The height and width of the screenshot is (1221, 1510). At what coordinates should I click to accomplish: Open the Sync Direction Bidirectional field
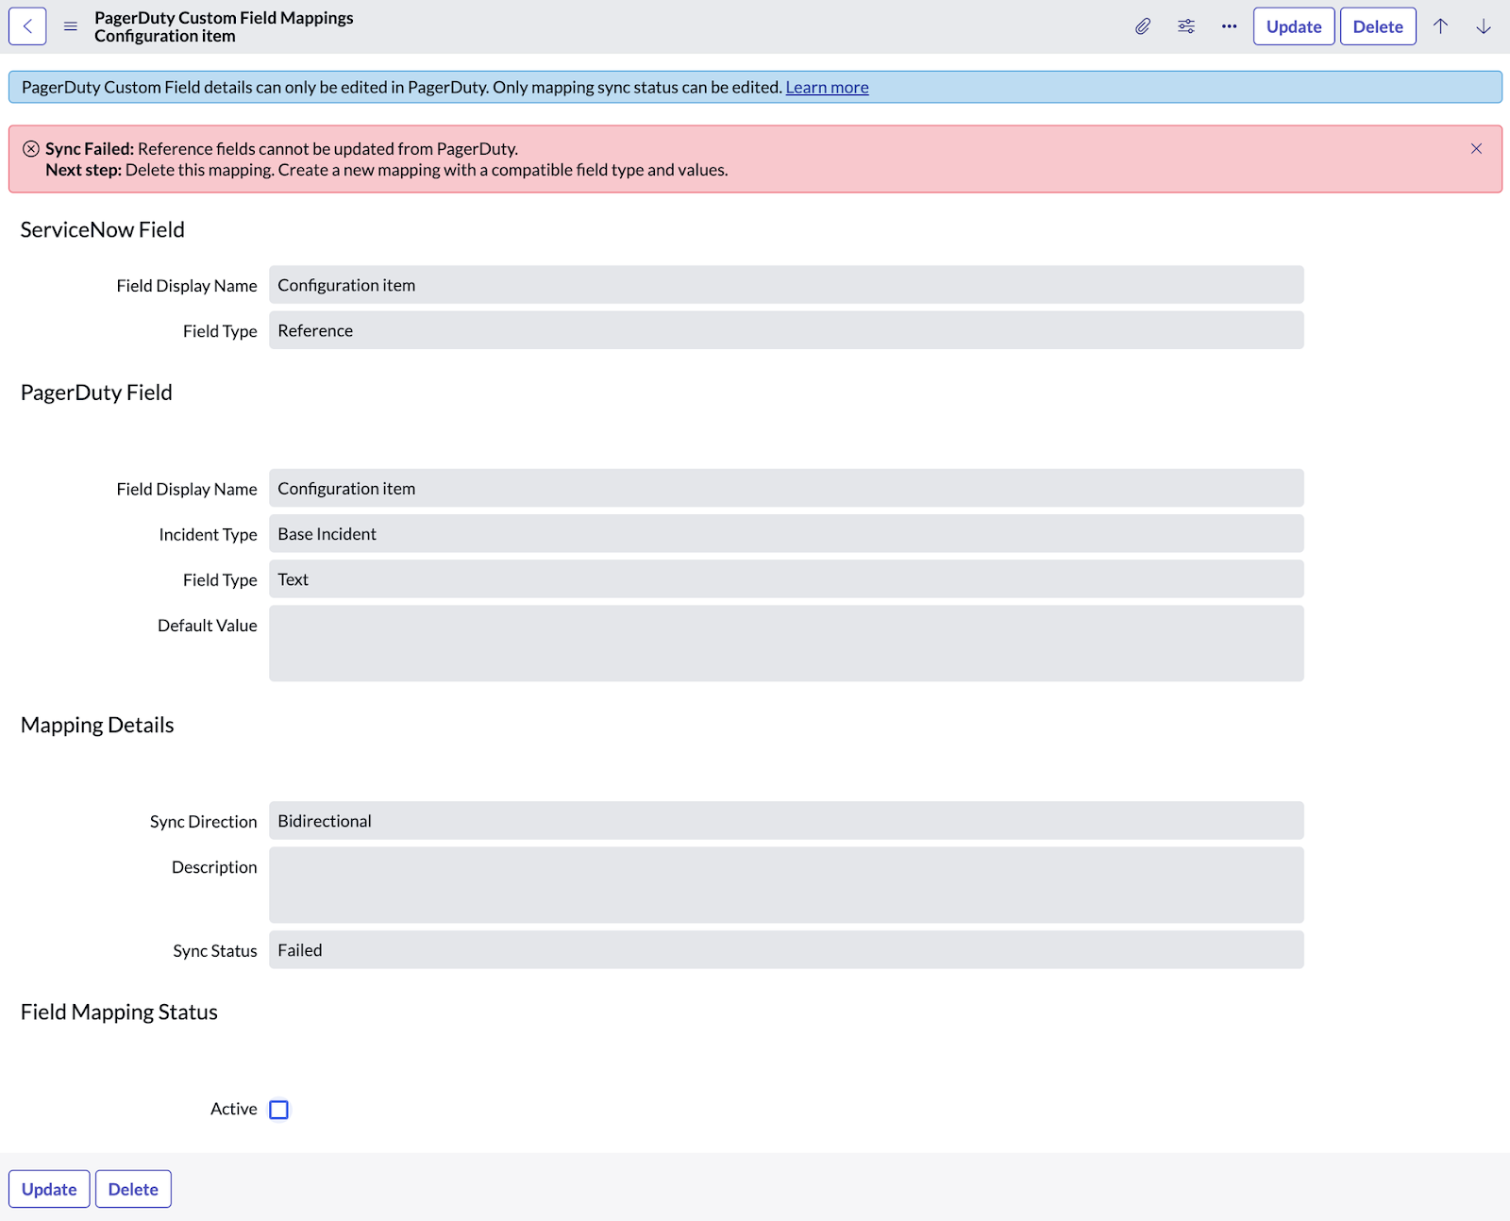click(x=786, y=821)
